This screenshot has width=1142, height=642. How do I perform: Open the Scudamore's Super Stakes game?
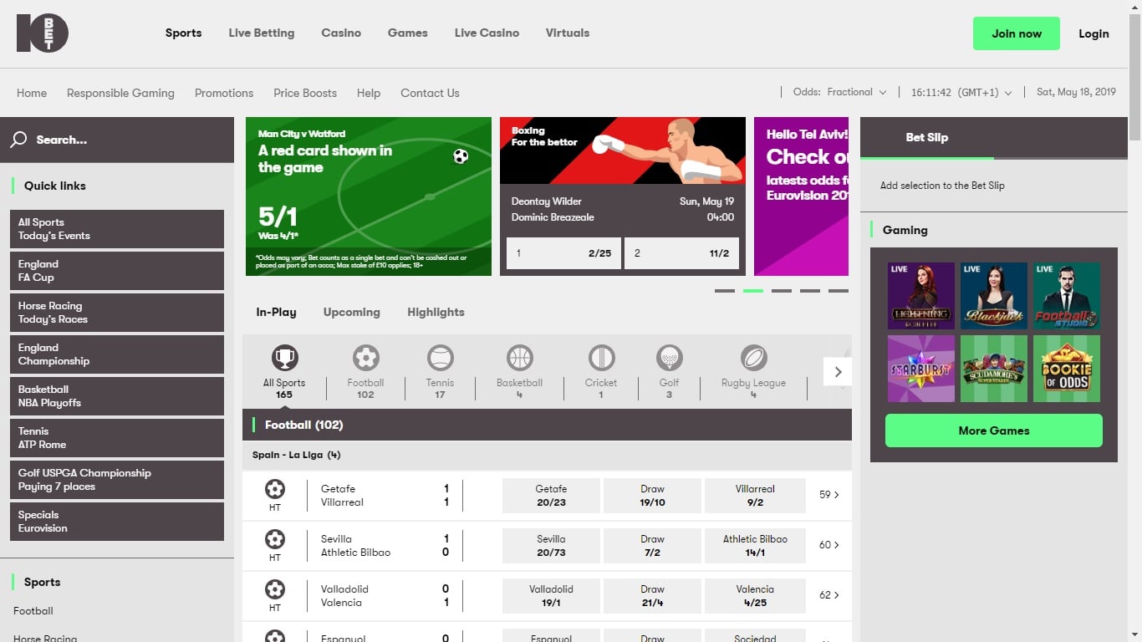point(994,369)
